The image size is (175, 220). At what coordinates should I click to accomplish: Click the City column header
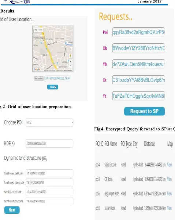point(135,144)
